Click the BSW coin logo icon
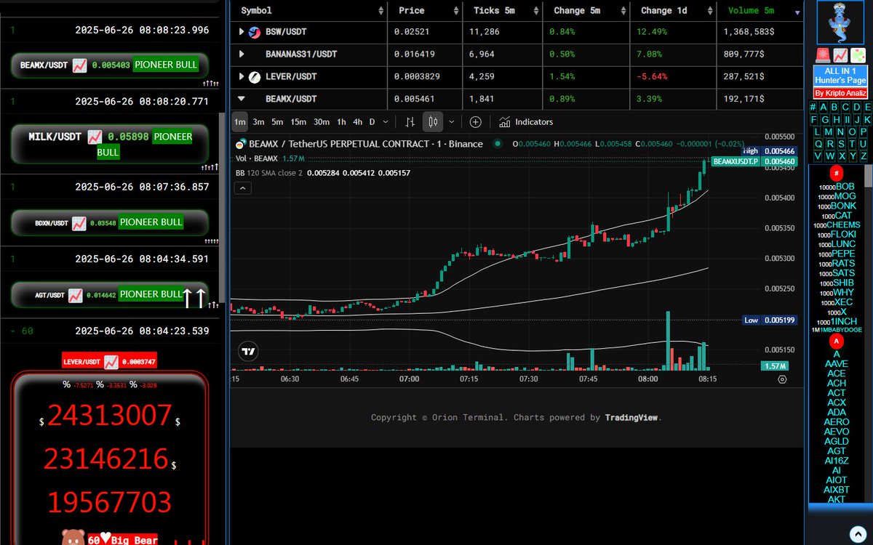This screenshot has height=545, width=873. tap(255, 32)
